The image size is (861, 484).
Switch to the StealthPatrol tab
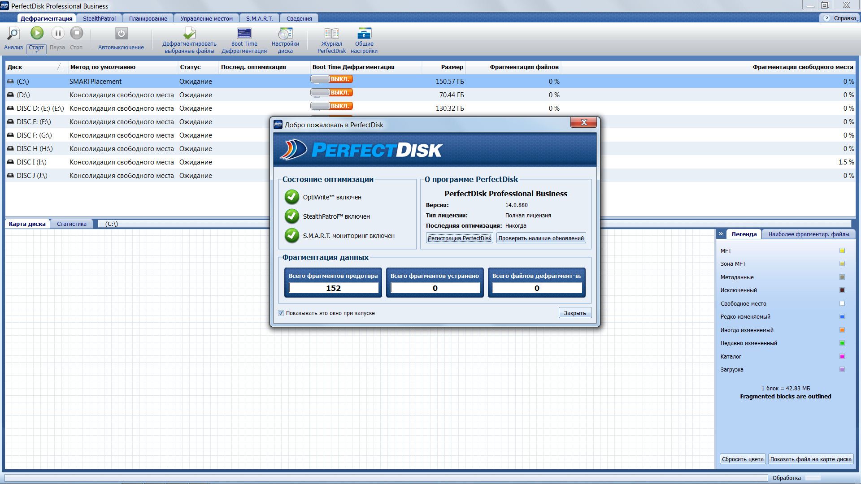tap(99, 18)
